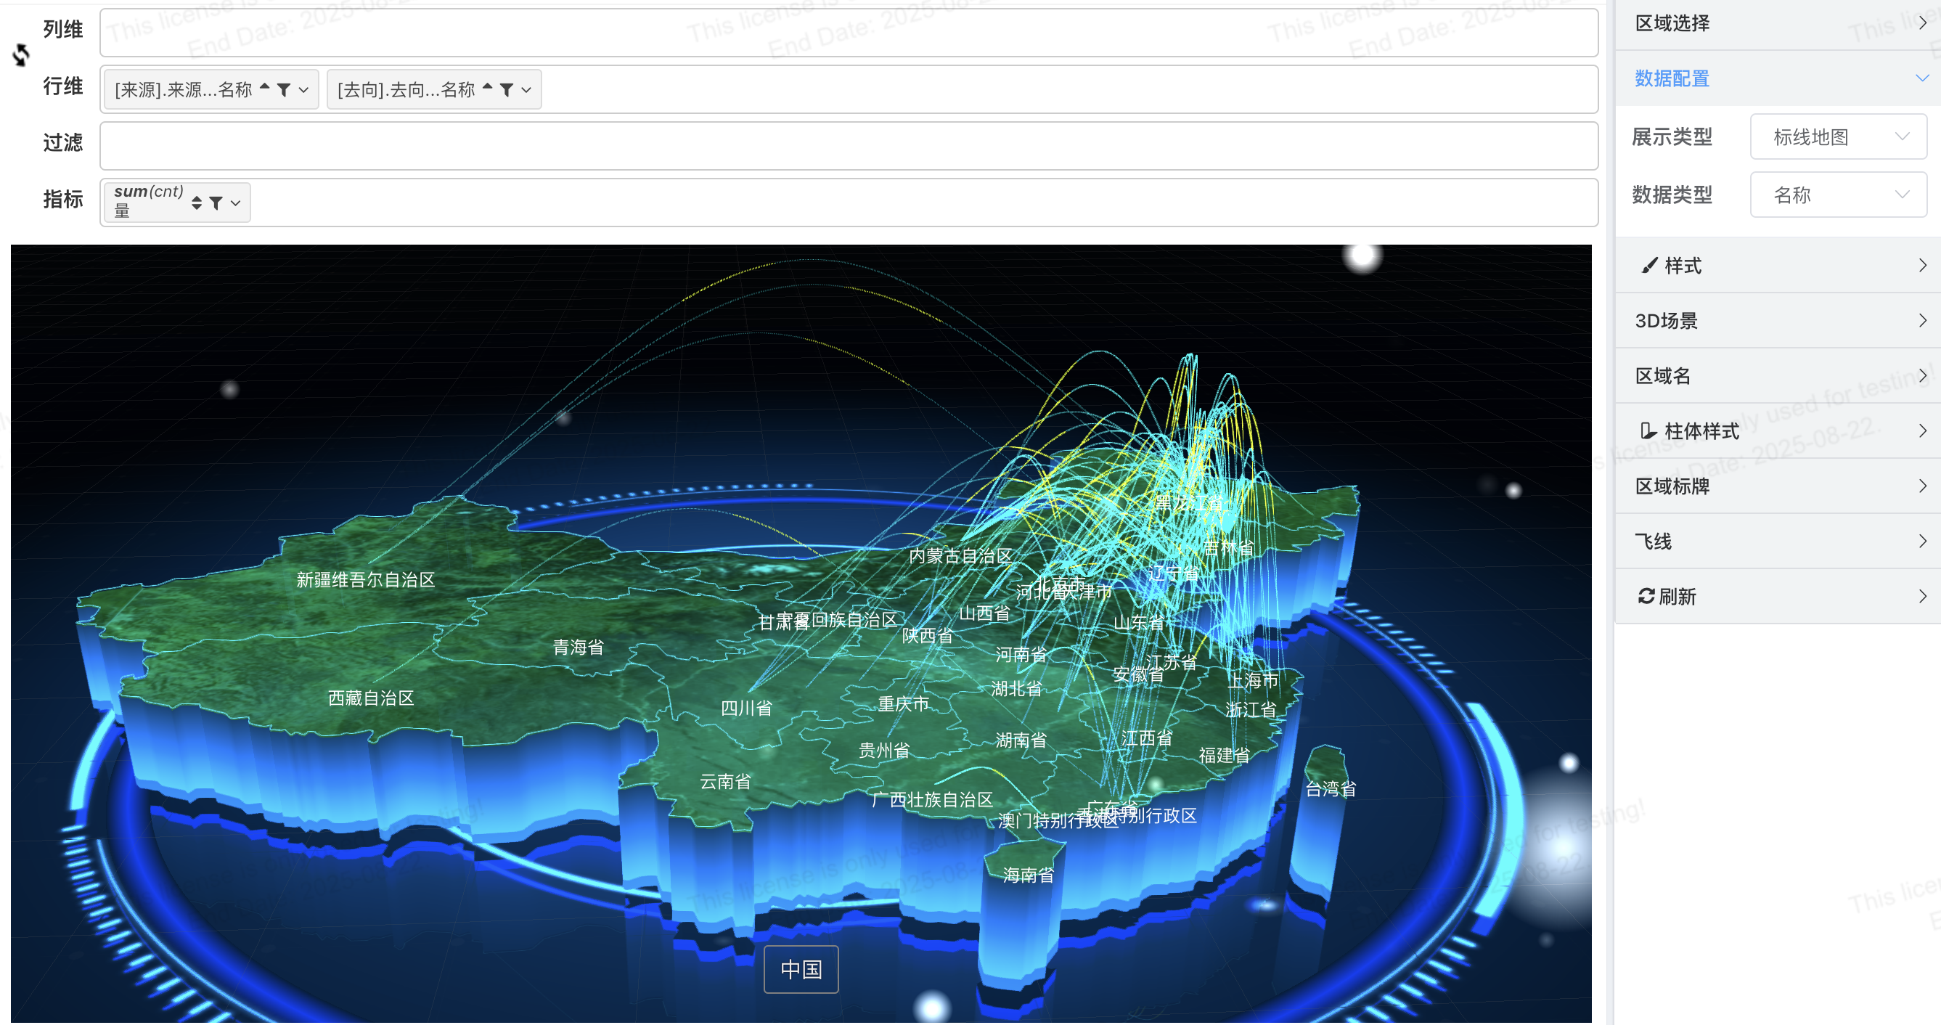1941x1025 pixels.
Task: Click 重庆市 label on map
Action: 903,703
